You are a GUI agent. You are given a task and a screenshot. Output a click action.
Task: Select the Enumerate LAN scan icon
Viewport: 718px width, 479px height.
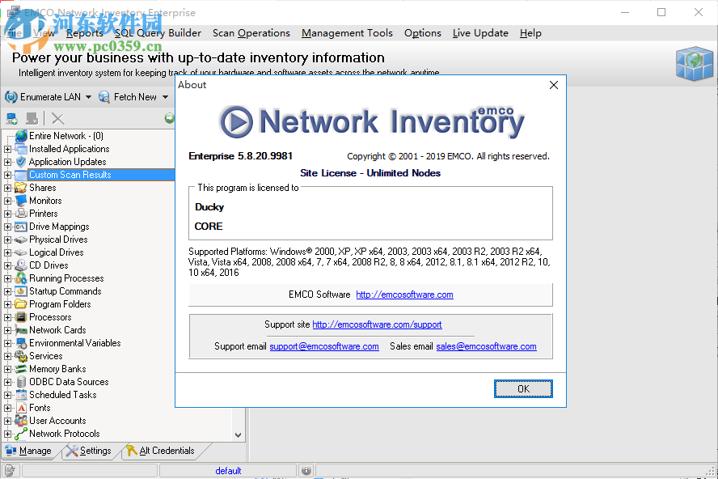[x=12, y=96]
